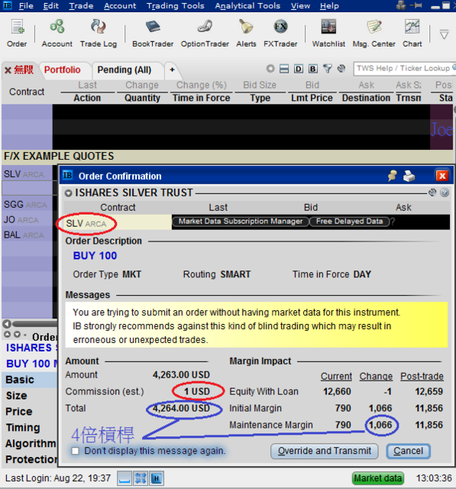Click down arrow circle in order panel
Screen dimensions: 456x489
tap(17, 335)
